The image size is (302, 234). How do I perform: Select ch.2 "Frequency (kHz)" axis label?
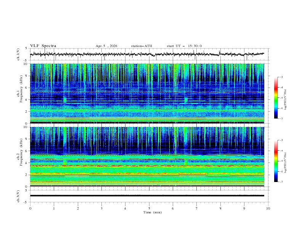click(x=21, y=152)
